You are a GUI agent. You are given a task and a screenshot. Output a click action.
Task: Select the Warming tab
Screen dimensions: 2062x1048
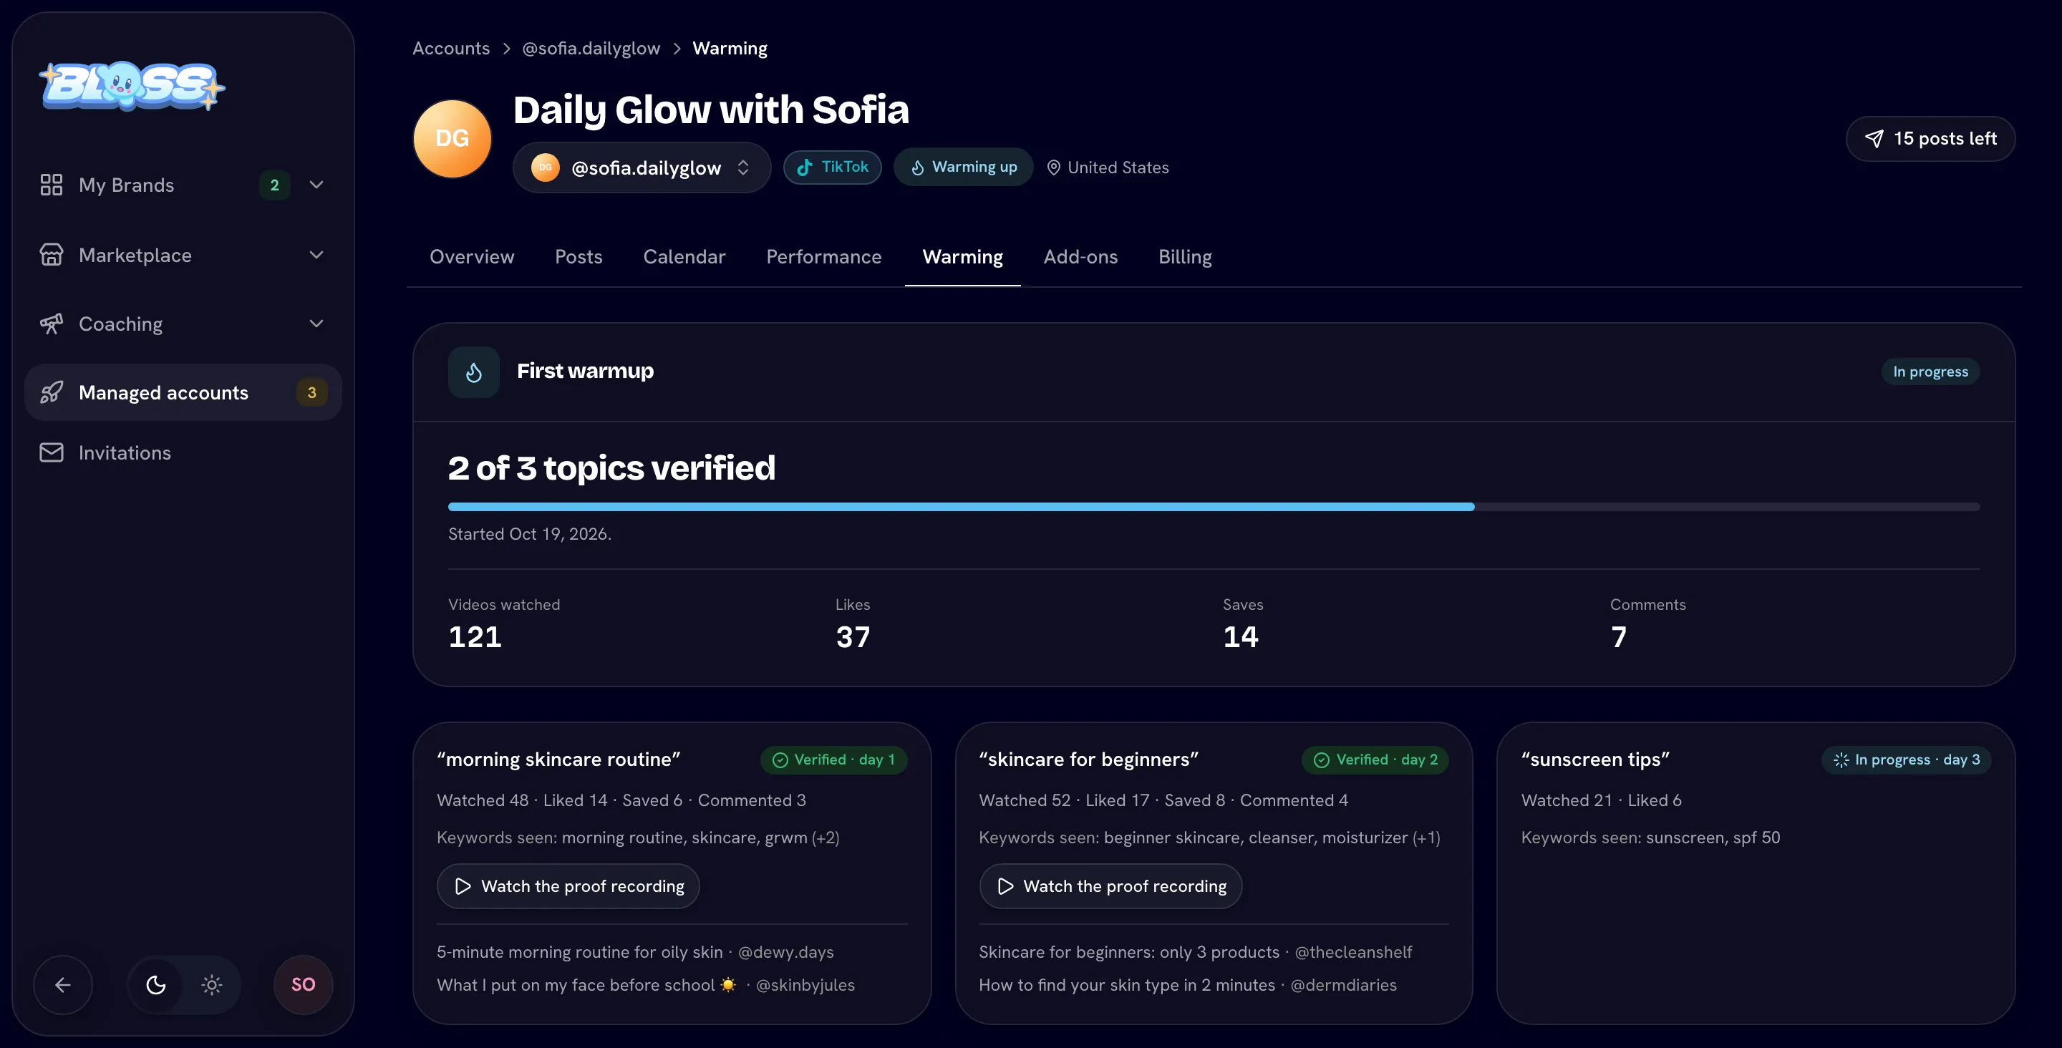coord(962,257)
